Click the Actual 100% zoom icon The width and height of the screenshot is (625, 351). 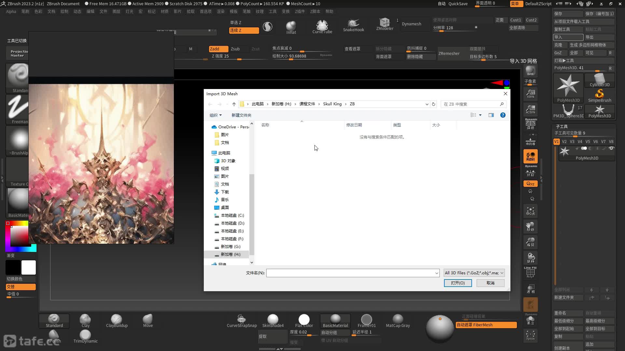point(530,94)
